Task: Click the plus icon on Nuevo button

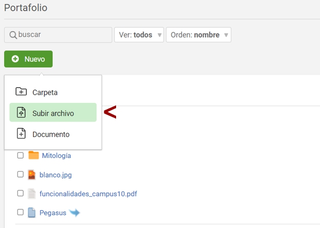Action: tap(15, 59)
